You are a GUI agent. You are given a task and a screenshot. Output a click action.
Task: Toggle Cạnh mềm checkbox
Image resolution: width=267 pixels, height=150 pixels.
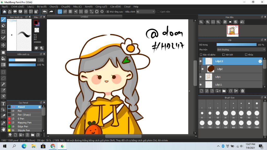click(x=158, y=11)
